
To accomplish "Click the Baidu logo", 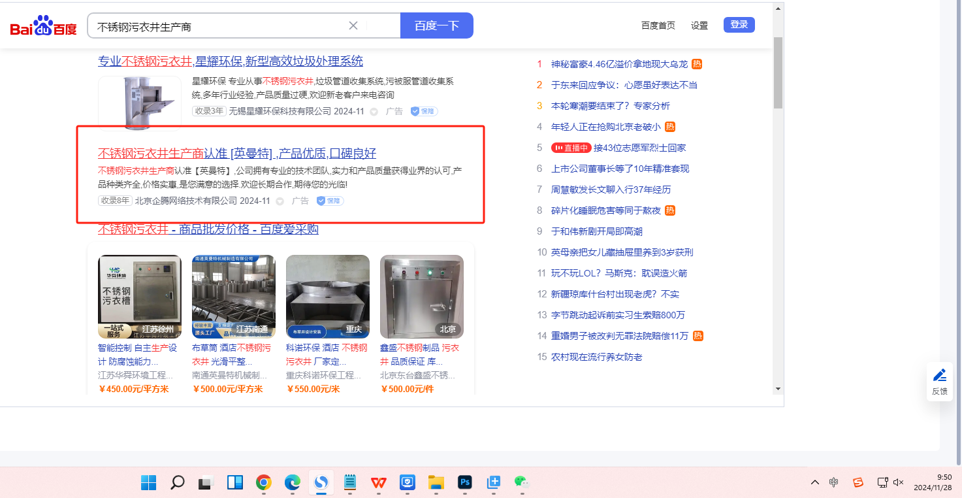I will click(x=43, y=26).
